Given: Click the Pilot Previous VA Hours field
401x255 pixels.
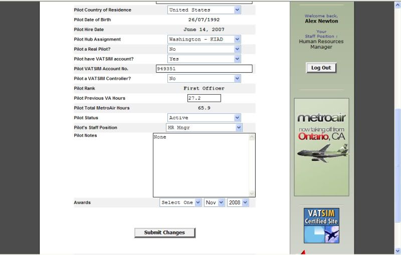Looking at the screenshot, I should pyautogui.click(x=204, y=98).
